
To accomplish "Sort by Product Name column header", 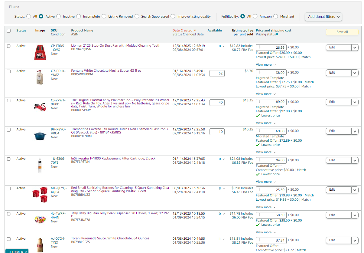I will (82, 30).
